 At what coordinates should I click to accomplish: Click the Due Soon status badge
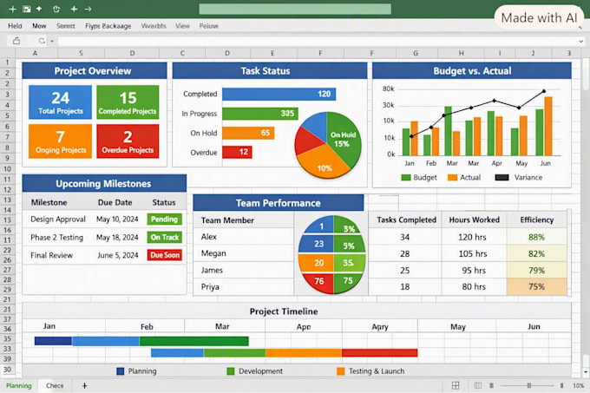click(165, 255)
